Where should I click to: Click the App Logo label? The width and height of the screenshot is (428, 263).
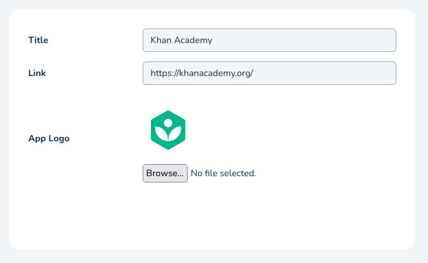(49, 138)
